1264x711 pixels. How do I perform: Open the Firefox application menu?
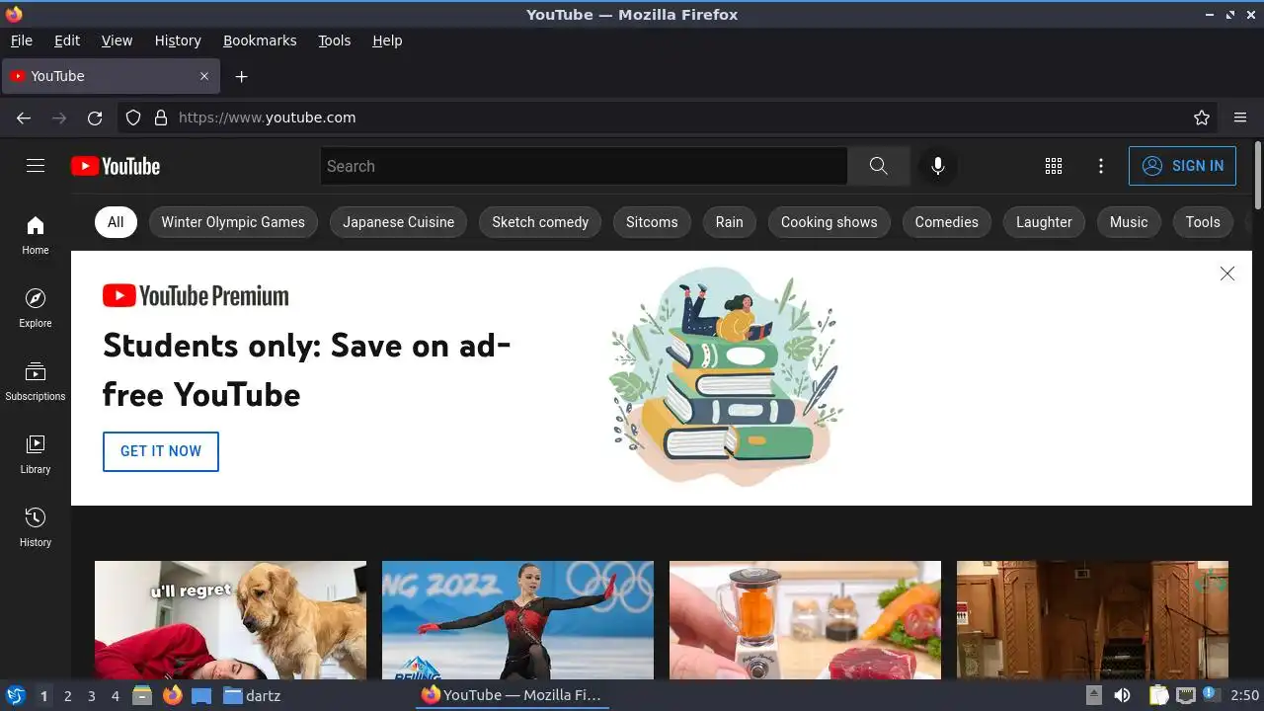1240,118
